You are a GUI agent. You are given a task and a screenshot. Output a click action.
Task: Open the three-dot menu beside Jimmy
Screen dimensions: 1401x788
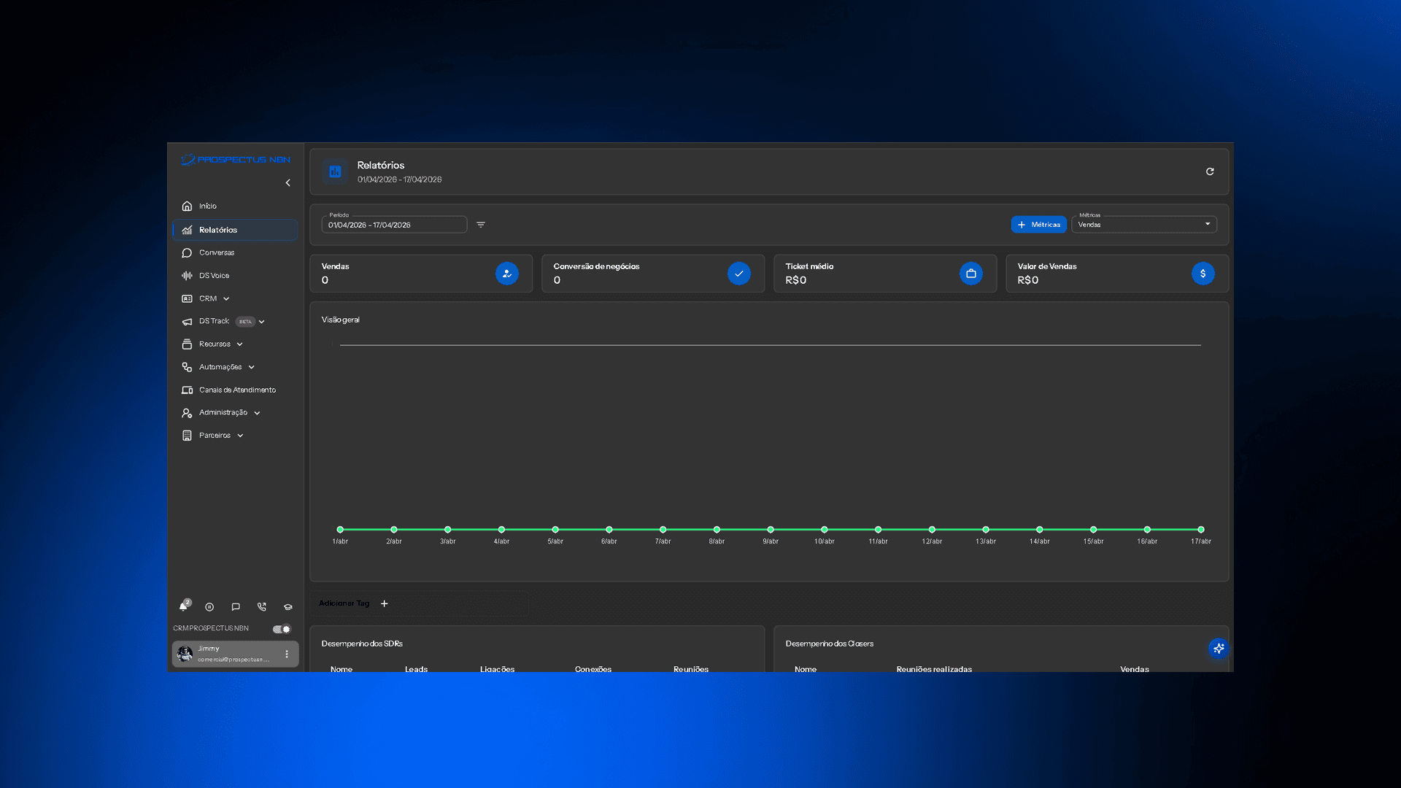pyautogui.click(x=287, y=654)
